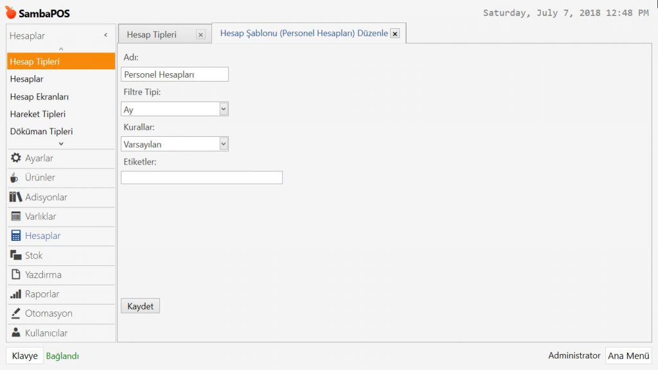This screenshot has width=658, height=370.
Task: Open Otomasyon via the pencil icon
Action: click(16, 313)
